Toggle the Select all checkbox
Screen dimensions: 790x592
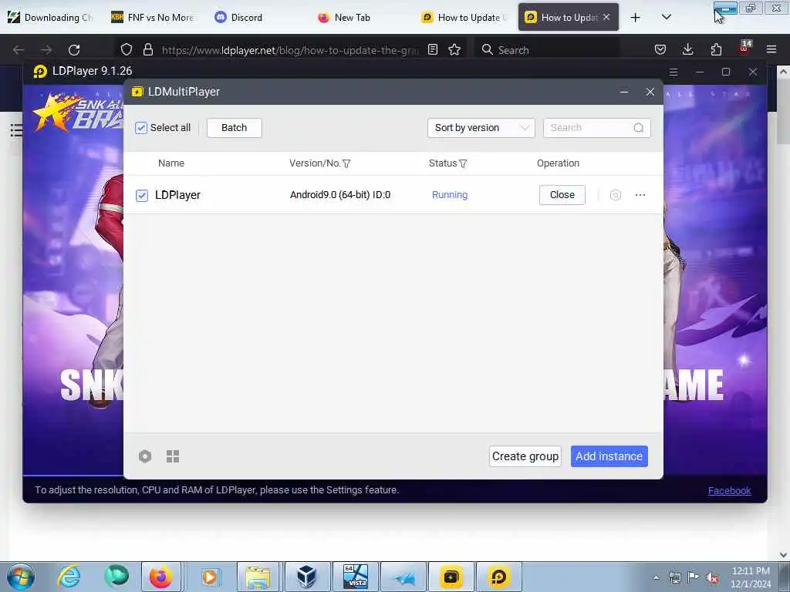141,128
